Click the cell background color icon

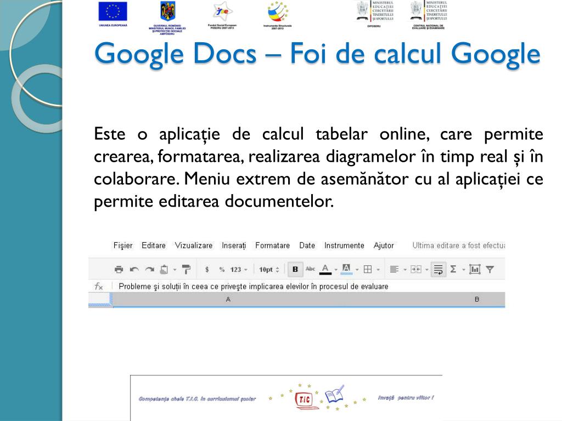tap(346, 269)
